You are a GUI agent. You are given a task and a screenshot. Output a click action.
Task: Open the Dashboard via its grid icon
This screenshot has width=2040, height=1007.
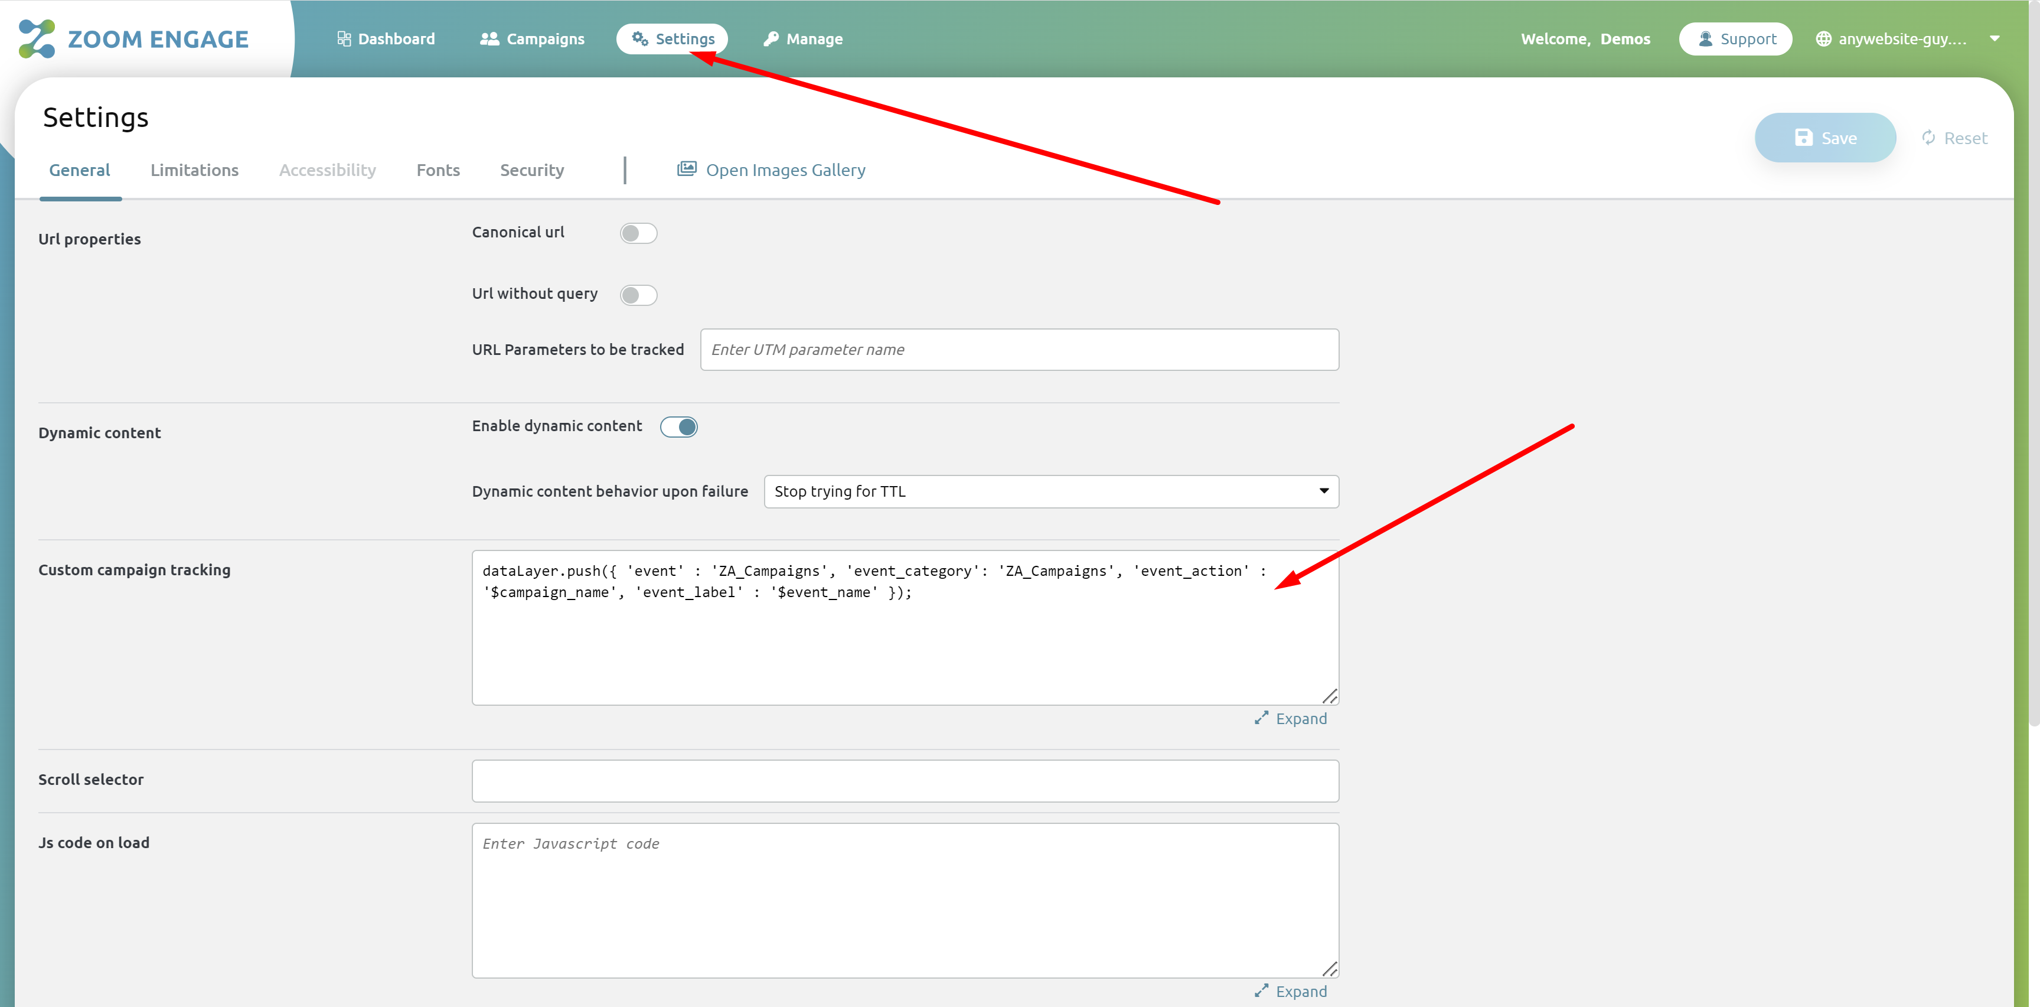point(344,38)
